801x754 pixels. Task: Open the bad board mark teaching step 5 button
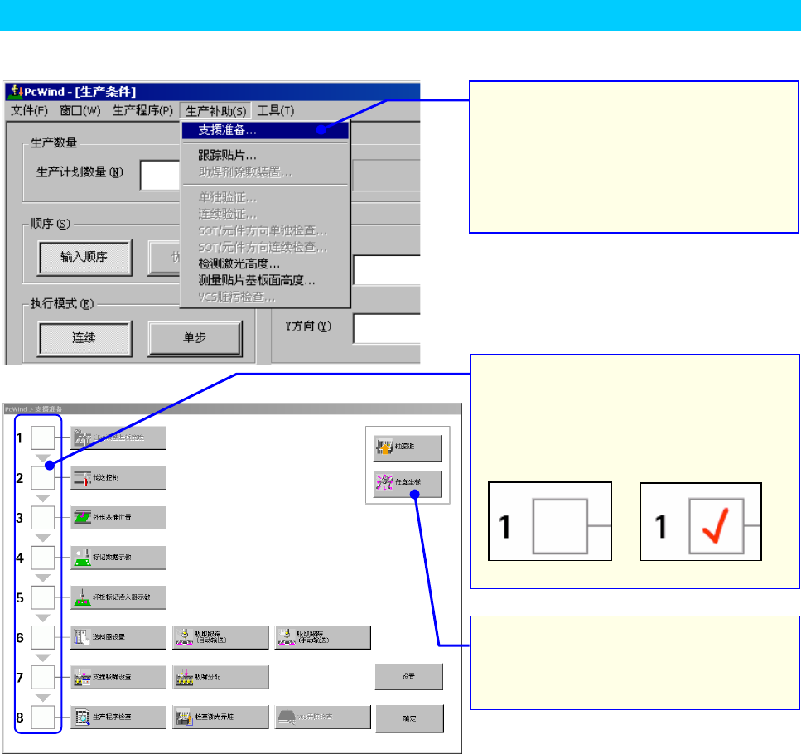[118, 597]
